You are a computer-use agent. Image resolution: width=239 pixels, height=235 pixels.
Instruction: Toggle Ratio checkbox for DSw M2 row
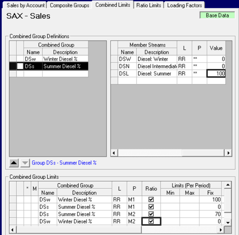click(x=151, y=221)
